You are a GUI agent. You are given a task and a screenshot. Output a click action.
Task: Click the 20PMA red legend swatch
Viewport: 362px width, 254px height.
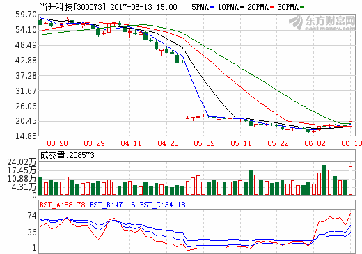tap(272, 8)
